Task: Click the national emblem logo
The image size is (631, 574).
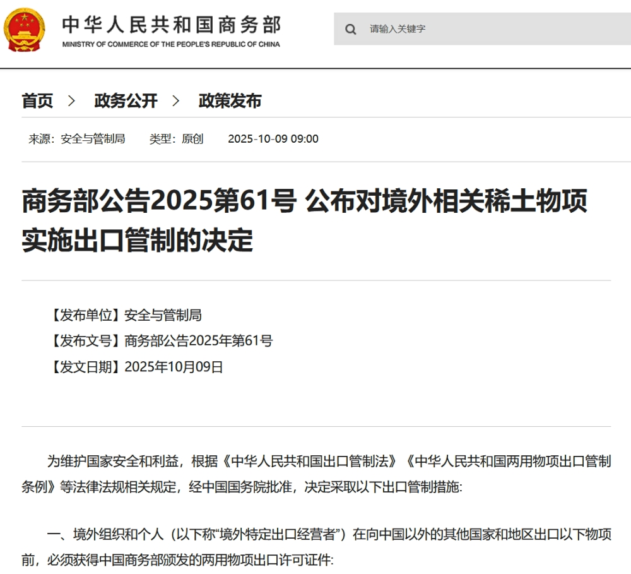Action: (25, 29)
